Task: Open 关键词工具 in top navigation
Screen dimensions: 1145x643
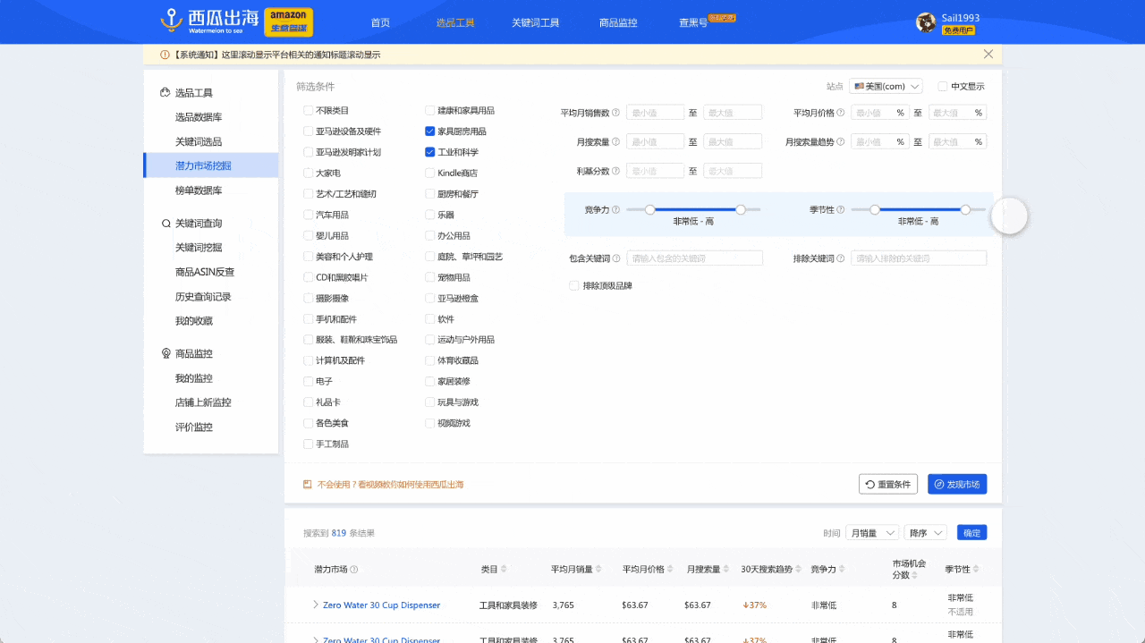Action: pyautogui.click(x=536, y=22)
